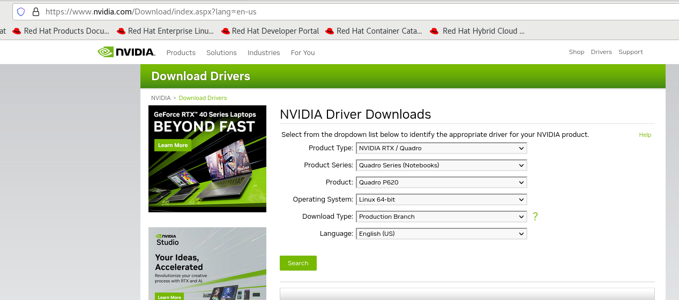Open the Industries menu
Viewport: 679px width, 300px height.
(x=264, y=52)
